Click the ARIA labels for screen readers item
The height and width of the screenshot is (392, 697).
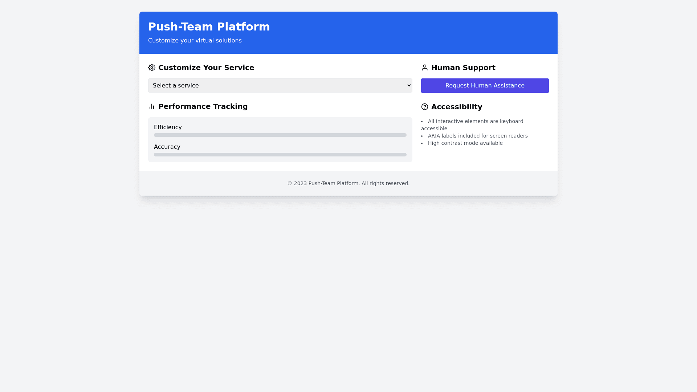coord(477,136)
